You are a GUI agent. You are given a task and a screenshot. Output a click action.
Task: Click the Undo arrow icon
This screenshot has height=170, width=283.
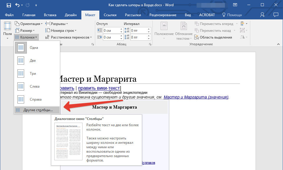(x=17, y=5)
